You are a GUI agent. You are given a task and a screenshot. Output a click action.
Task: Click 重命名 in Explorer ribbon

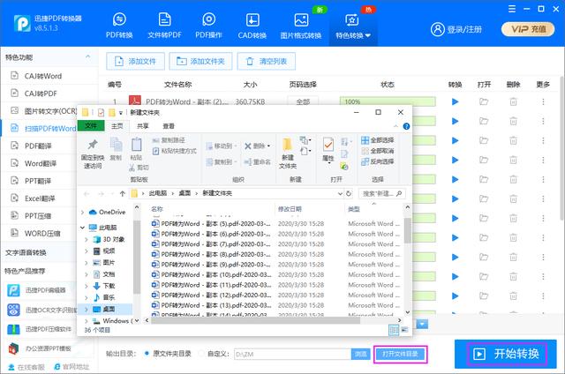point(257,162)
